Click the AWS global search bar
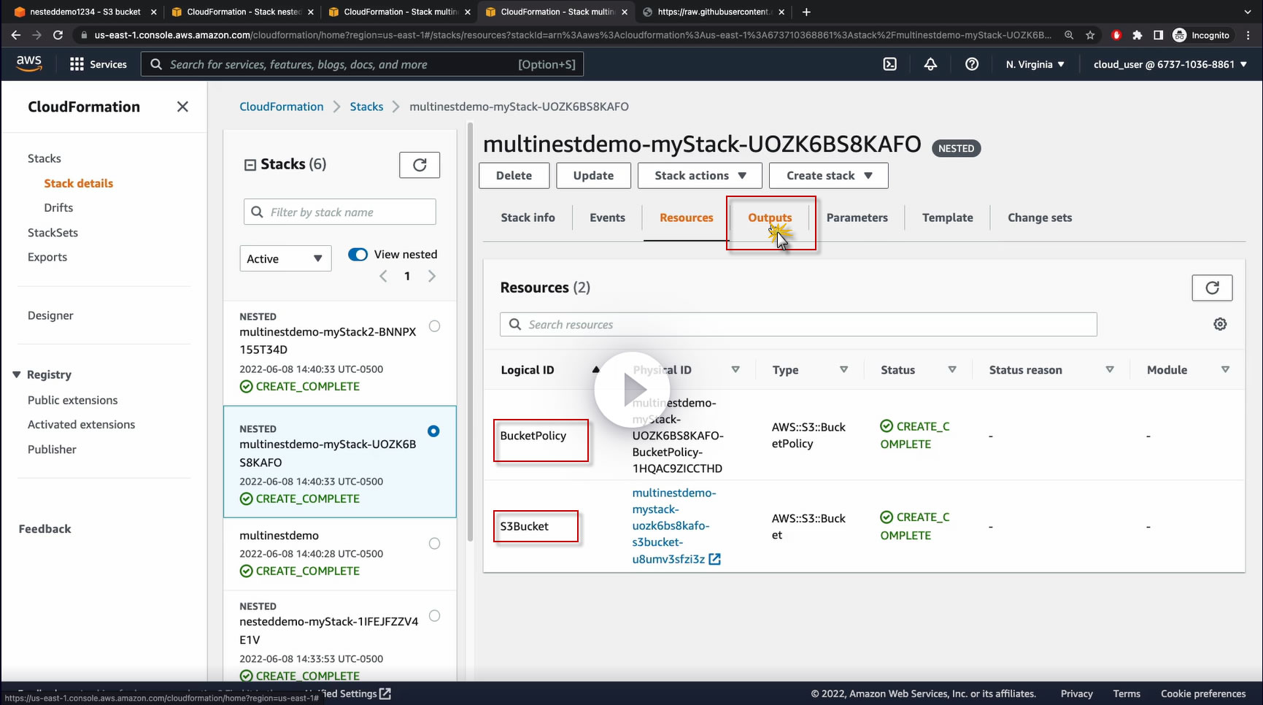1263x705 pixels. (362, 64)
